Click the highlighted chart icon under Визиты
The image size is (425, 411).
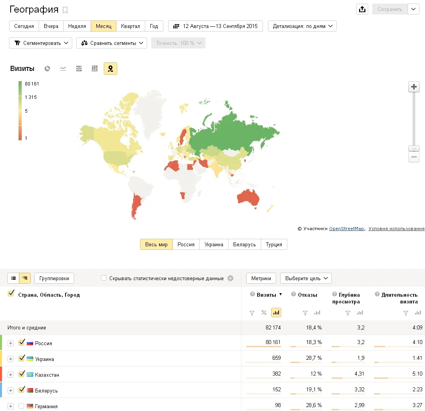[276, 312]
